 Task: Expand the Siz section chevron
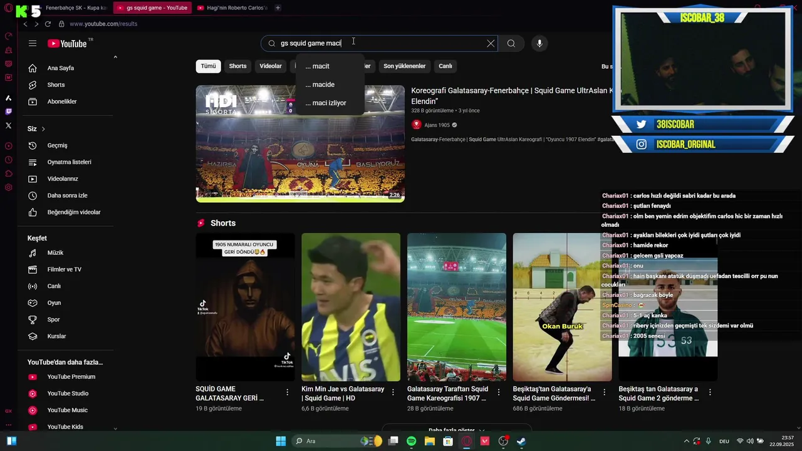(43, 129)
